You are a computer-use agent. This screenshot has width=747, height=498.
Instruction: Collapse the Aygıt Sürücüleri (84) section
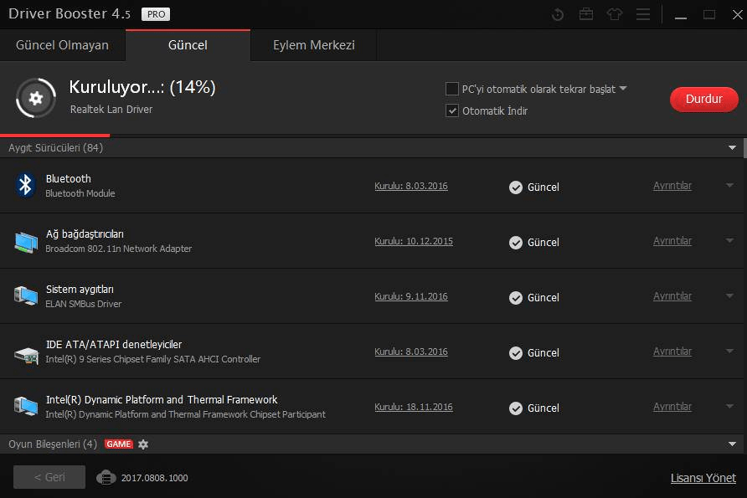pos(733,148)
